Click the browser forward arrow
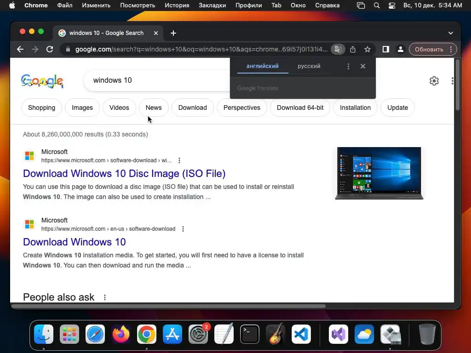Viewport: 471px width, 353px height. point(35,49)
